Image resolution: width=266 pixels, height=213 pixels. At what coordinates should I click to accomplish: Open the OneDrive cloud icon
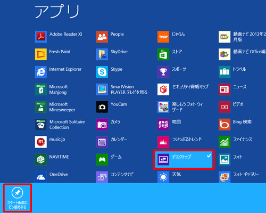point(41,177)
